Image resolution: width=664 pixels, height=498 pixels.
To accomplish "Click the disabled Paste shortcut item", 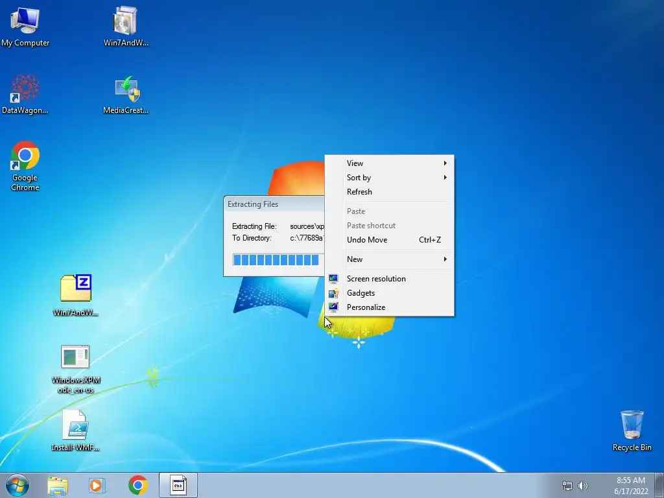I will [x=390, y=226].
